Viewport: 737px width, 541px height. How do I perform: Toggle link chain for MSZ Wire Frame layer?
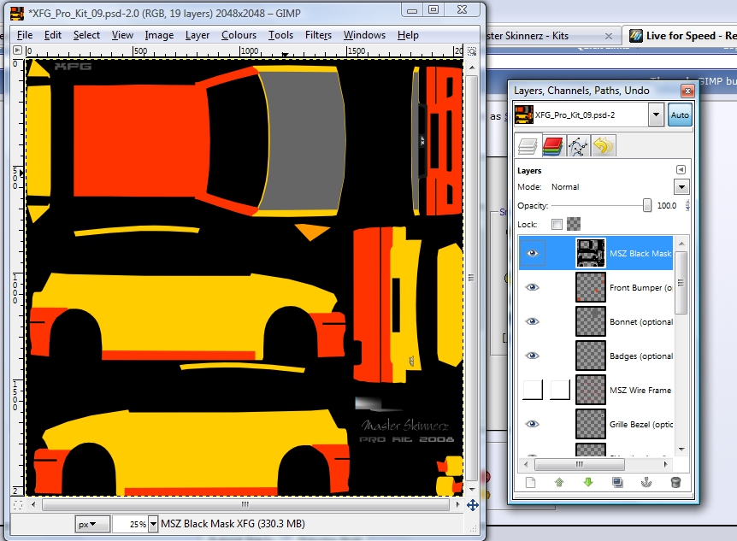click(560, 390)
